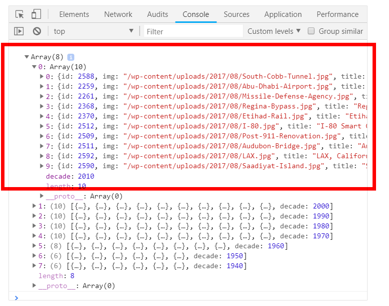Viewport: 389px width, 306px height.
Task: Click the Post-911-Renovation.jpg image path
Action: (x=232, y=136)
